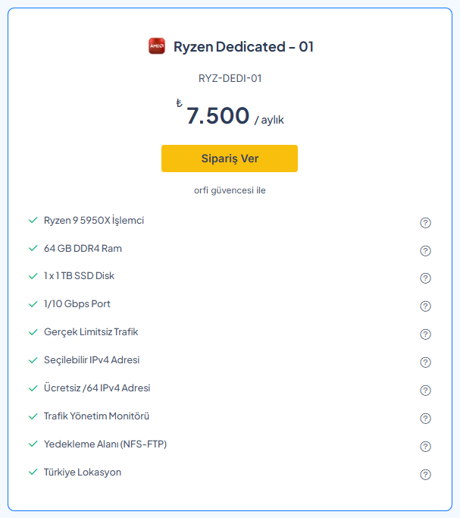
Task: Click the orfi güvencesi ile text
Action: (230, 190)
